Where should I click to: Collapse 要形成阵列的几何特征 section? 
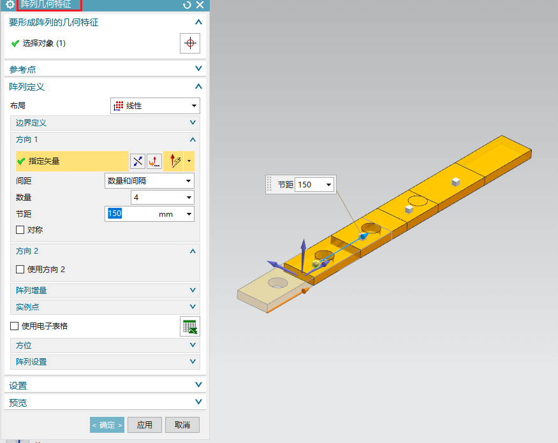coord(198,22)
